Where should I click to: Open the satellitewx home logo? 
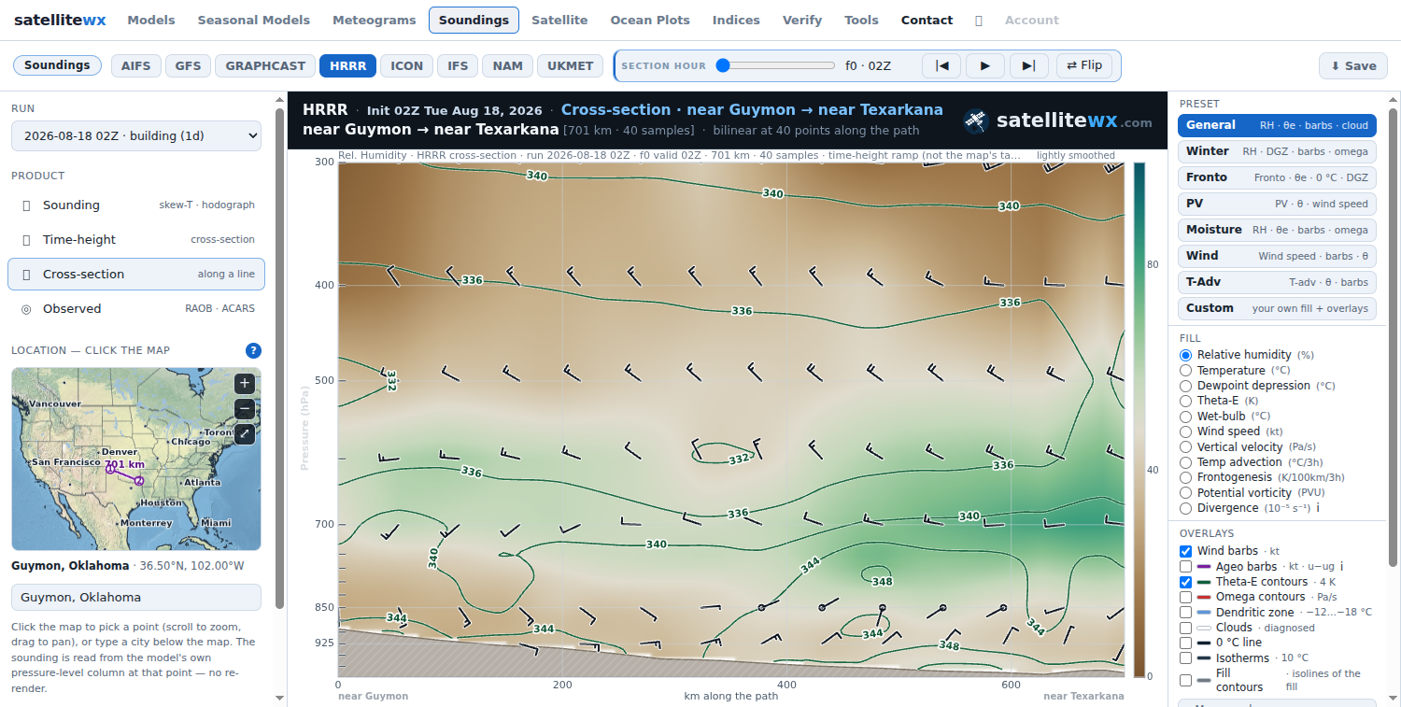(60, 20)
